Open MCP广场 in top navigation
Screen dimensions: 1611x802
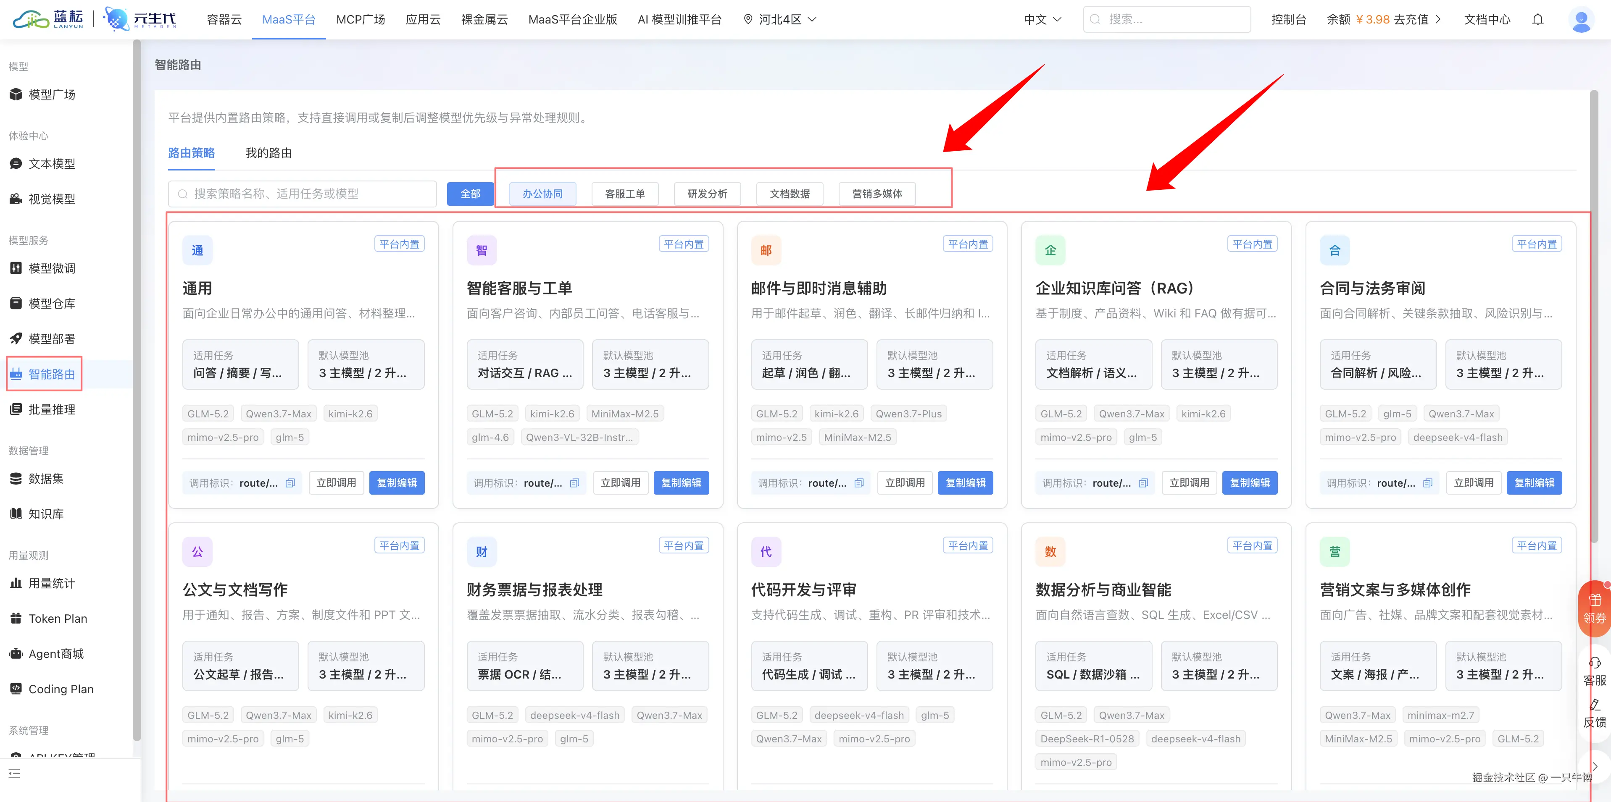361,19
